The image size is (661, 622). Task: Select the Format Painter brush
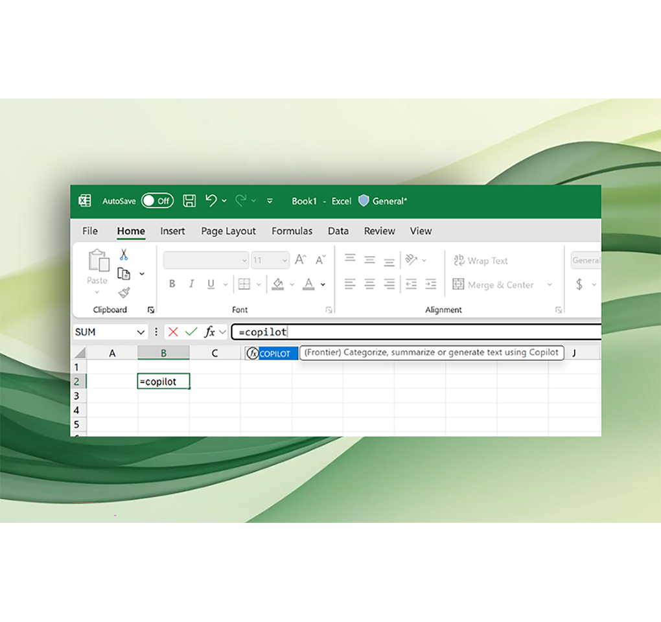(124, 292)
